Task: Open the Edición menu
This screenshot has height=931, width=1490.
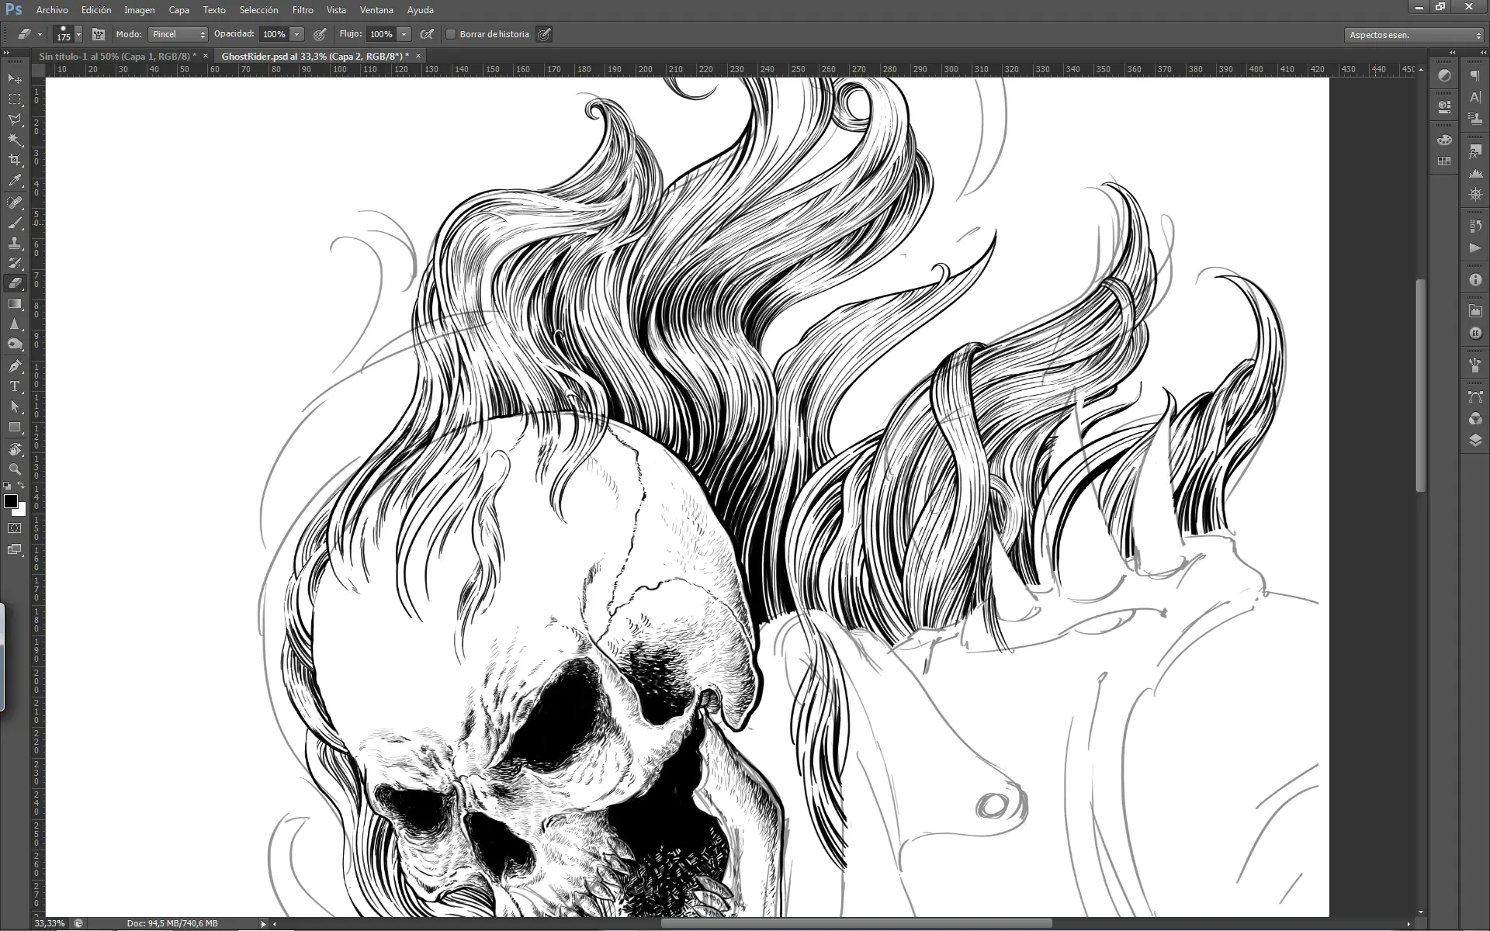Action: coord(96,10)
